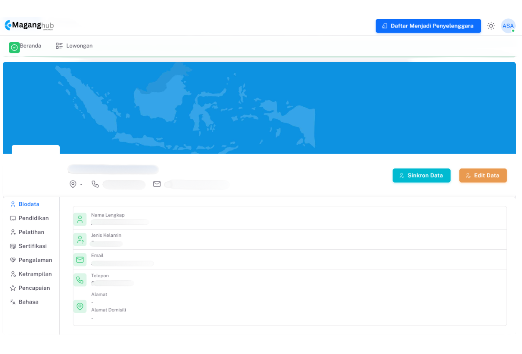522x354 pixels.
Task: Select the Biodata tab
Action: [x=31, y=204]
